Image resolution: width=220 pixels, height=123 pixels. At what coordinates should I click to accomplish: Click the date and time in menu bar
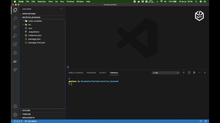click(186, 1)
